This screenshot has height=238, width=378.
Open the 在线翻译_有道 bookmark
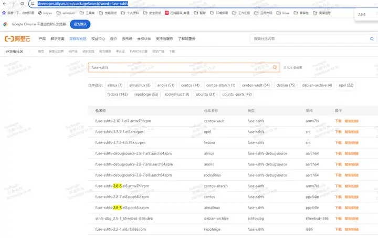(x=177, y=13)
